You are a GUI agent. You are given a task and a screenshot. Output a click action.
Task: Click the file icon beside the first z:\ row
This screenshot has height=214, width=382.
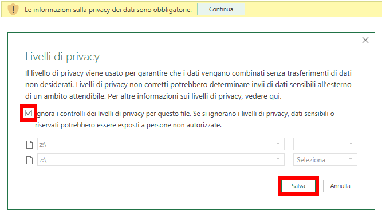[x=29, y=145]
